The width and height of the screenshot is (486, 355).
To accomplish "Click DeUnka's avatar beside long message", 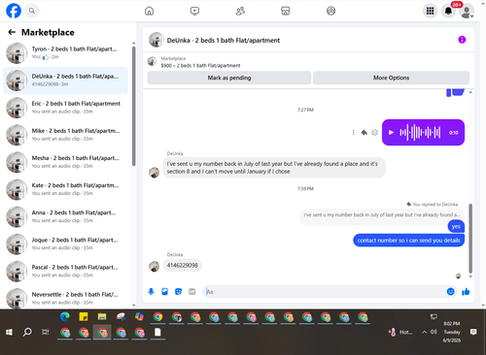I will (x=154, y=173).
